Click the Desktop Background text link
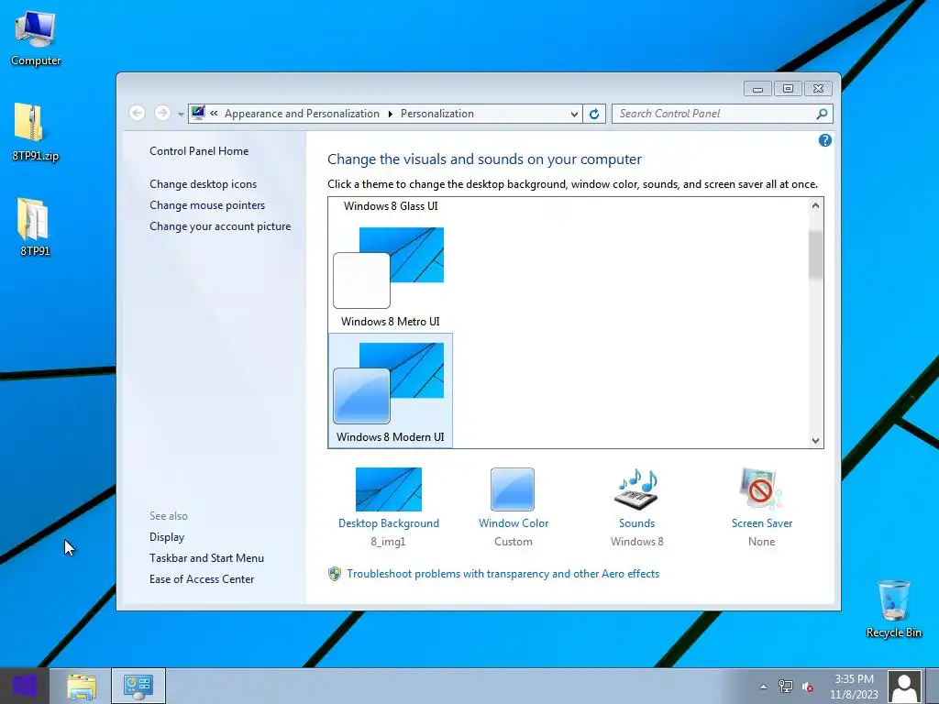The height and width of the screenshot is (704, 939). [x=389, y=523]
